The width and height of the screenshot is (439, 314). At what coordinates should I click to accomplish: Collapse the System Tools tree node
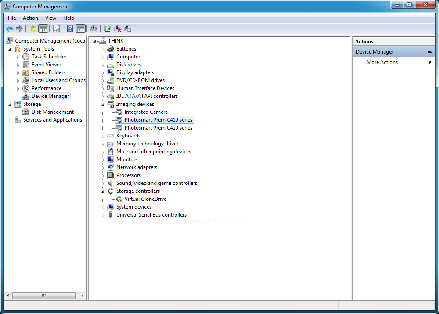pyautogui.click(x=10, y=49)
